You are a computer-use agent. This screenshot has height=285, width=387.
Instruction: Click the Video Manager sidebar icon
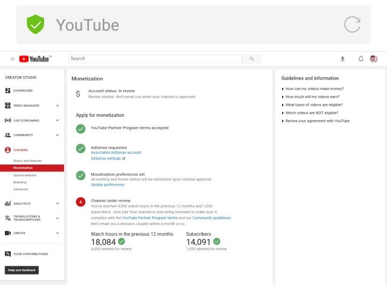[8, 106]
